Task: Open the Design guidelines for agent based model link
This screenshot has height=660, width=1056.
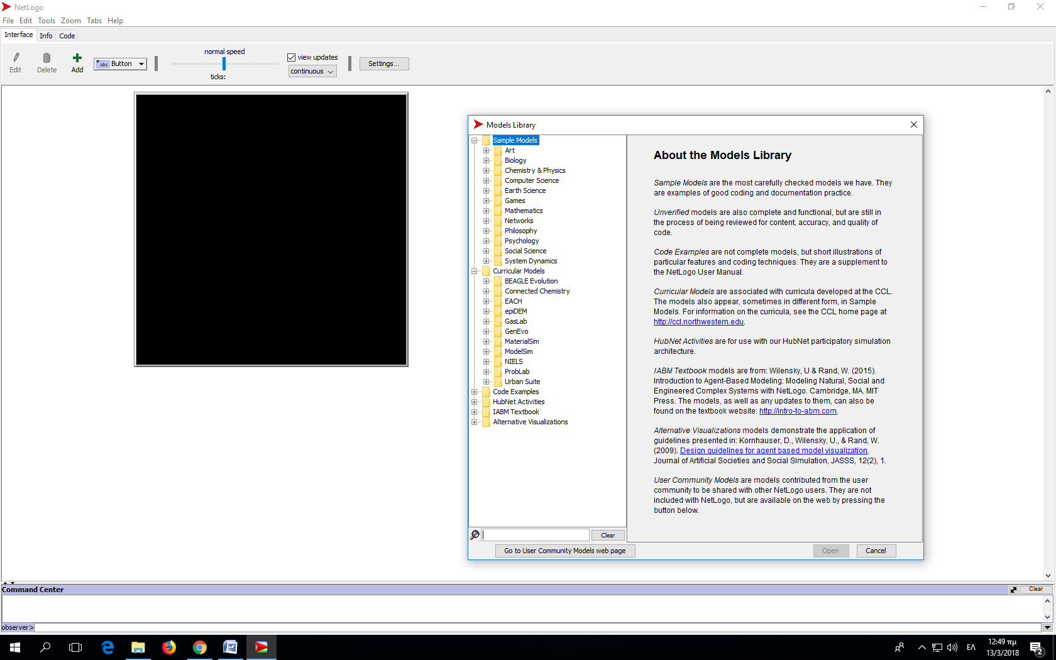Action: pos(774,451)
